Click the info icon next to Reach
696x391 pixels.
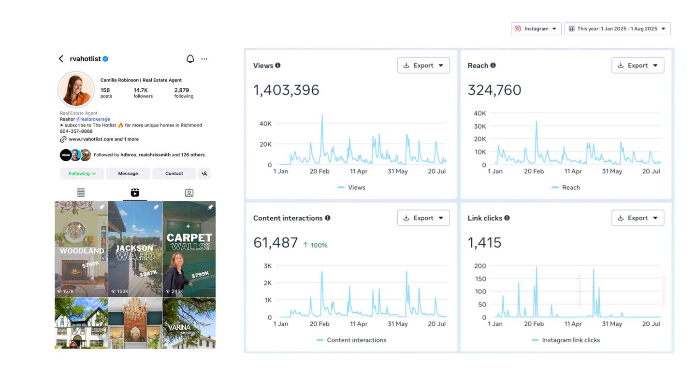[x=493, y=66]
